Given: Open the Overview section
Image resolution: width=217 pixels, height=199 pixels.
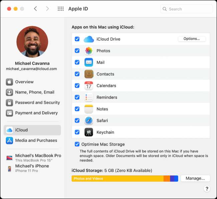Looking at the screenshot, I should pos(24,82).
